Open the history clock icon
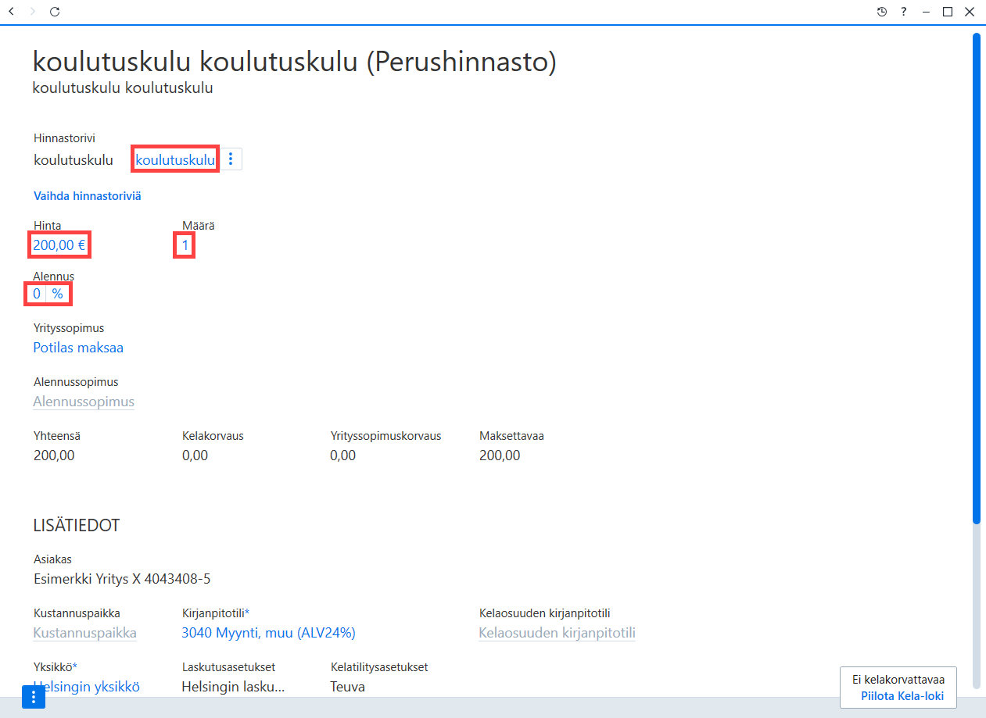The image size is (986, 718). click(x=882, y=12)
